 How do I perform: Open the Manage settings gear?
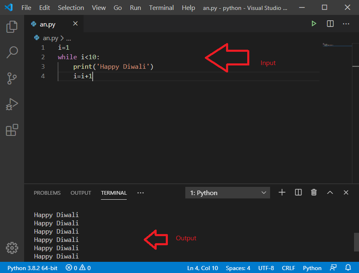12,248
